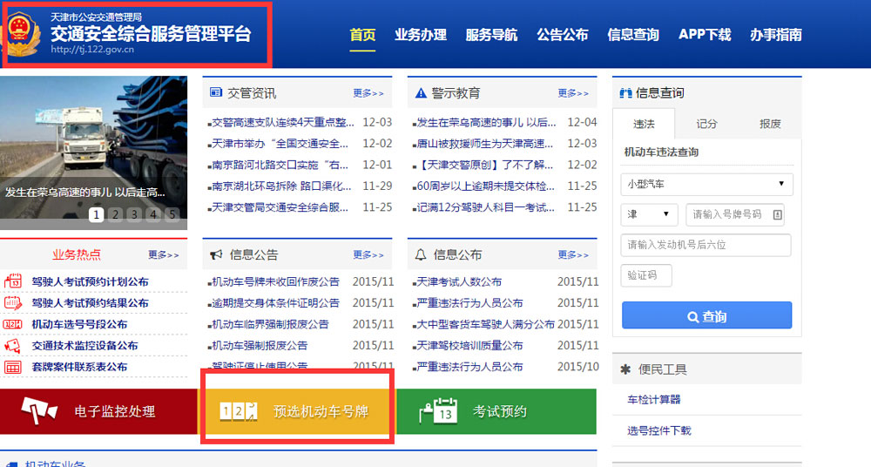Open the 津 province prefix dropdown
This screenshot has height=467, width=871.
tap(649, 213)
